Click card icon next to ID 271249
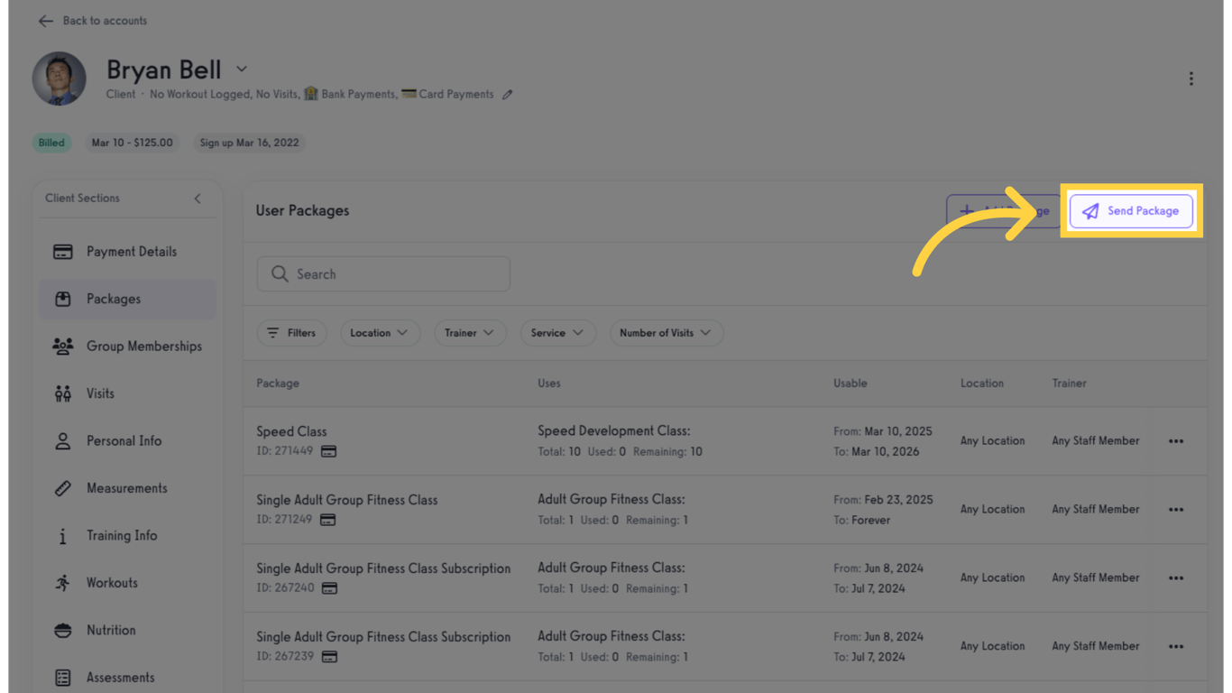1232x693 pixels. pyautogui.click(x=327, y=520)
